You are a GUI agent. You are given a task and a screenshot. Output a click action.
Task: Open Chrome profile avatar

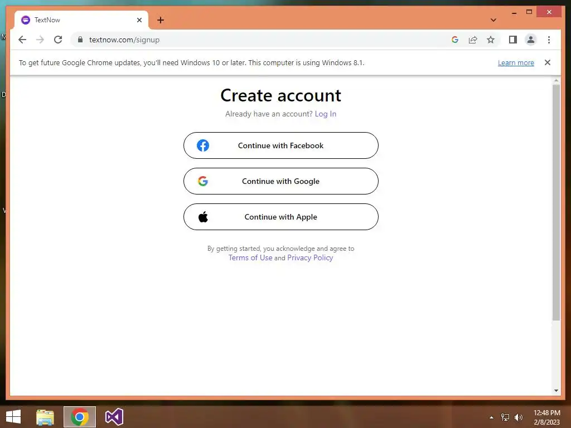531,40
